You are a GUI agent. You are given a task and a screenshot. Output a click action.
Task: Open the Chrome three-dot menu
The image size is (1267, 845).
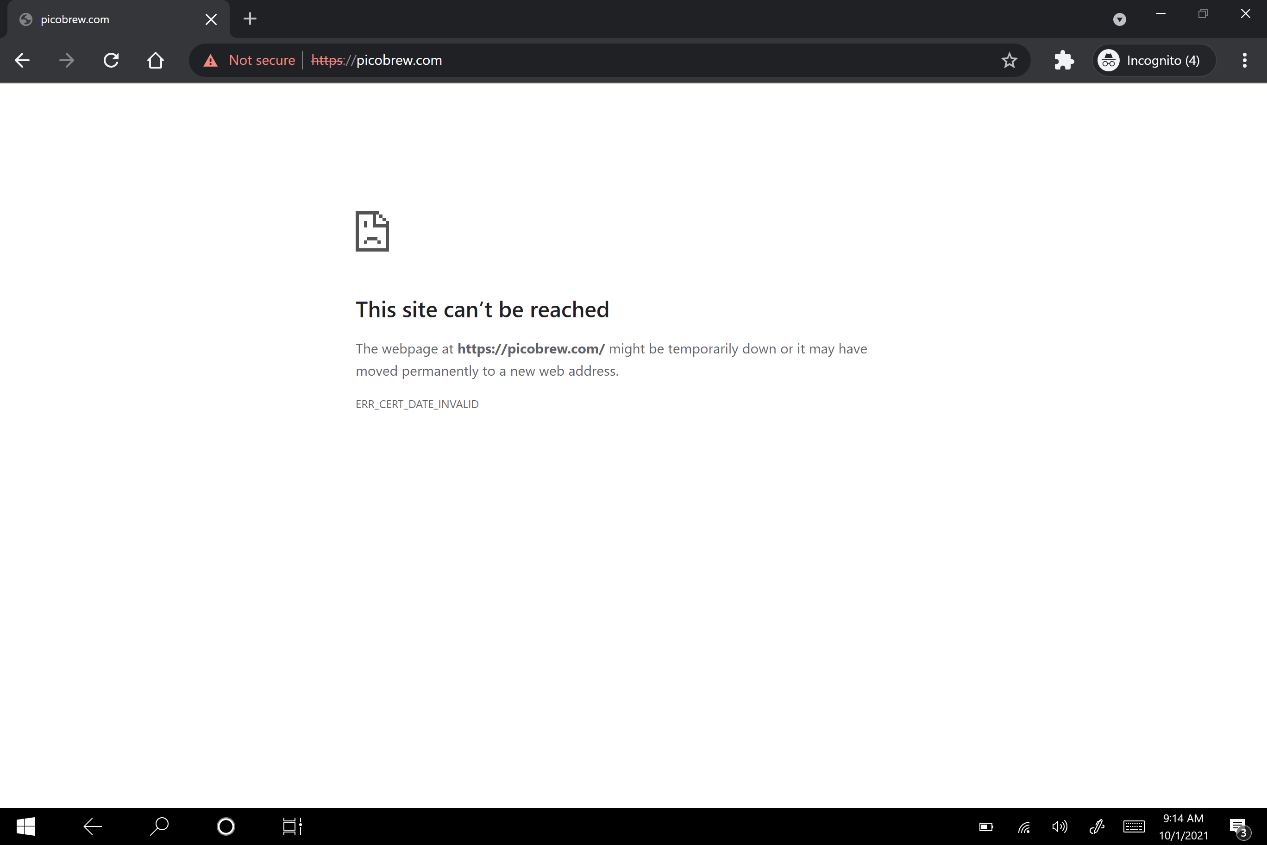click(x=1244, y=60)
